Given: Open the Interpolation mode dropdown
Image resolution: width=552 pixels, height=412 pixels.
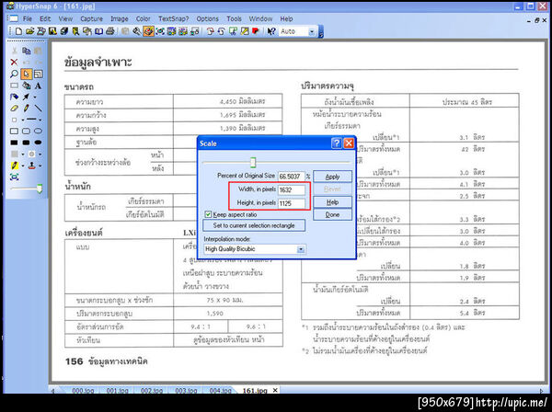Looking at the screenshot, I should point(301,249).
